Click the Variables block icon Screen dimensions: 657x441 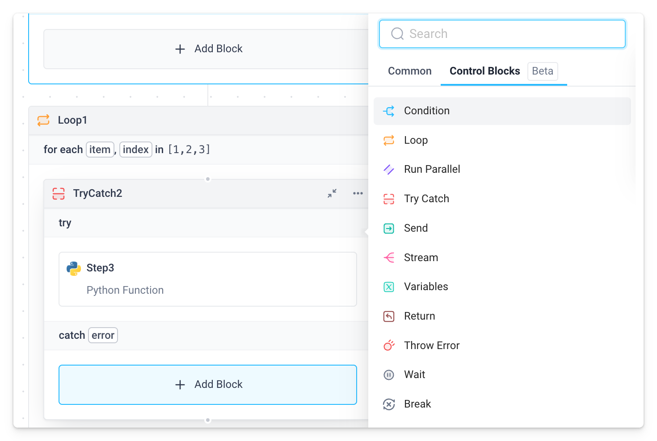click(389, 287)
